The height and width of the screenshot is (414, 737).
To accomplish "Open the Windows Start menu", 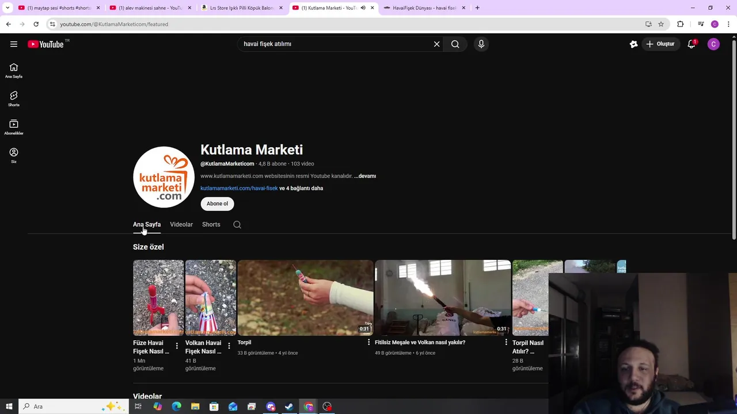I will coord(9,407).
